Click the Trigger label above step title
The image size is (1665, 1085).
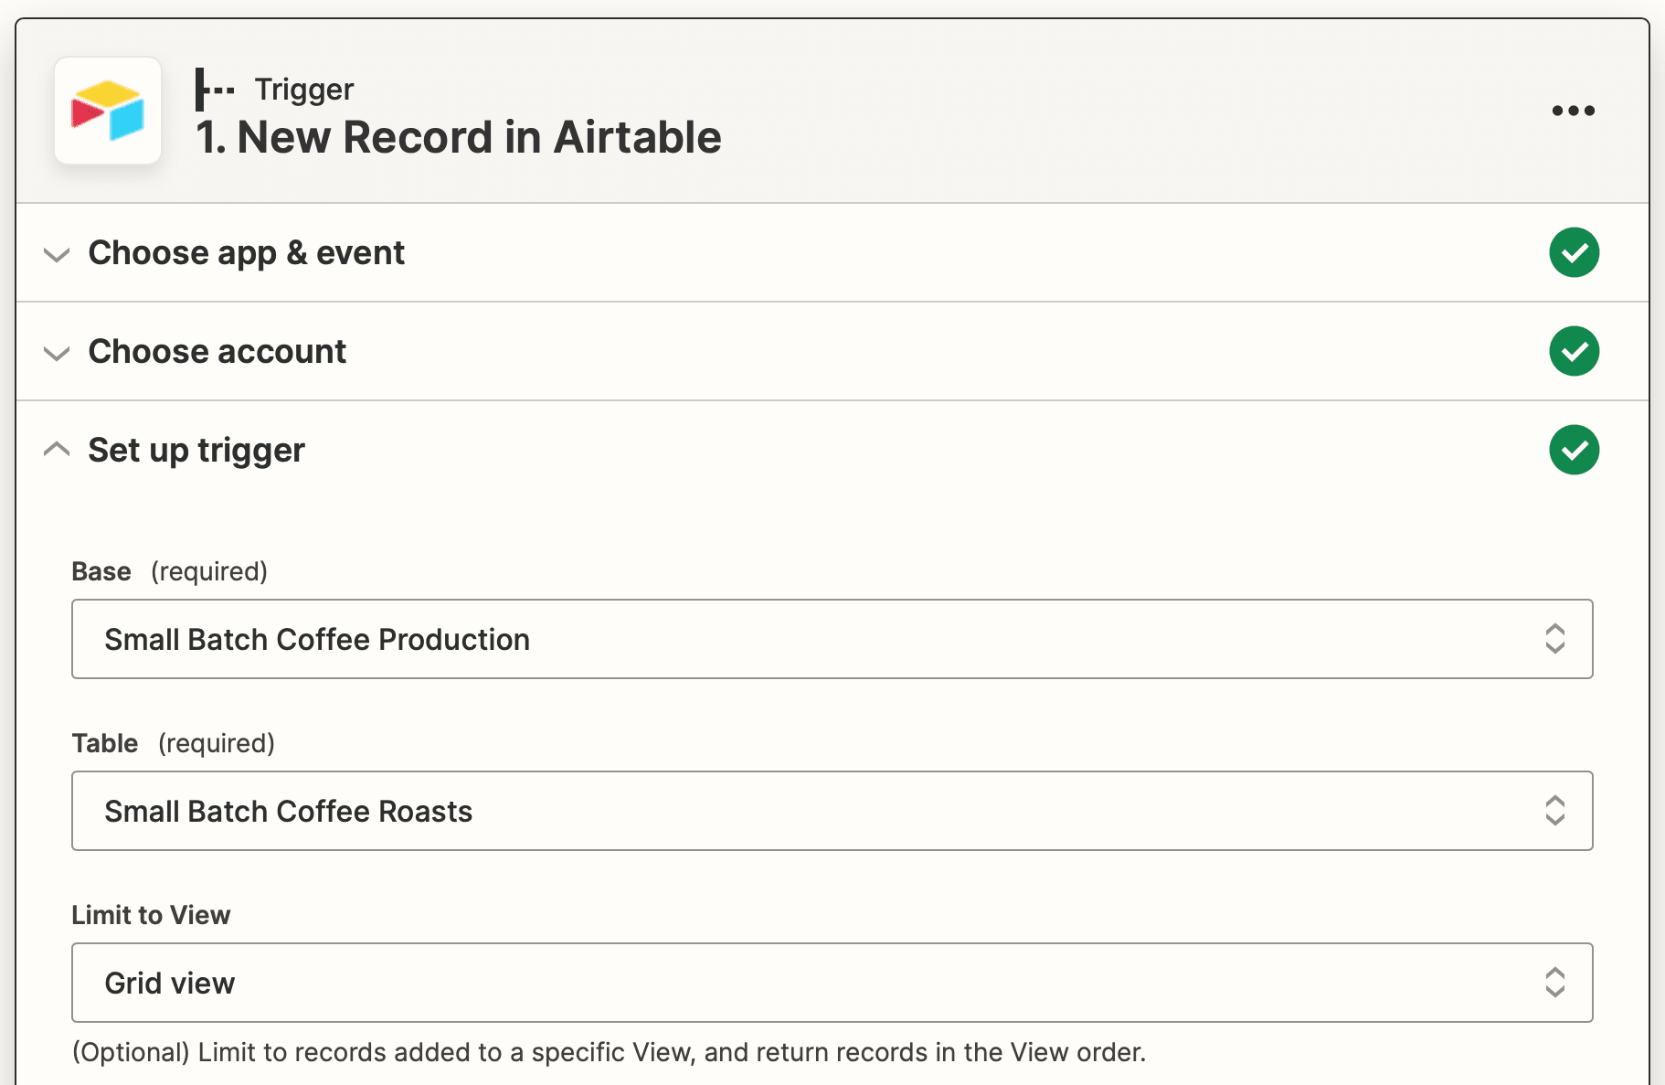303,90
